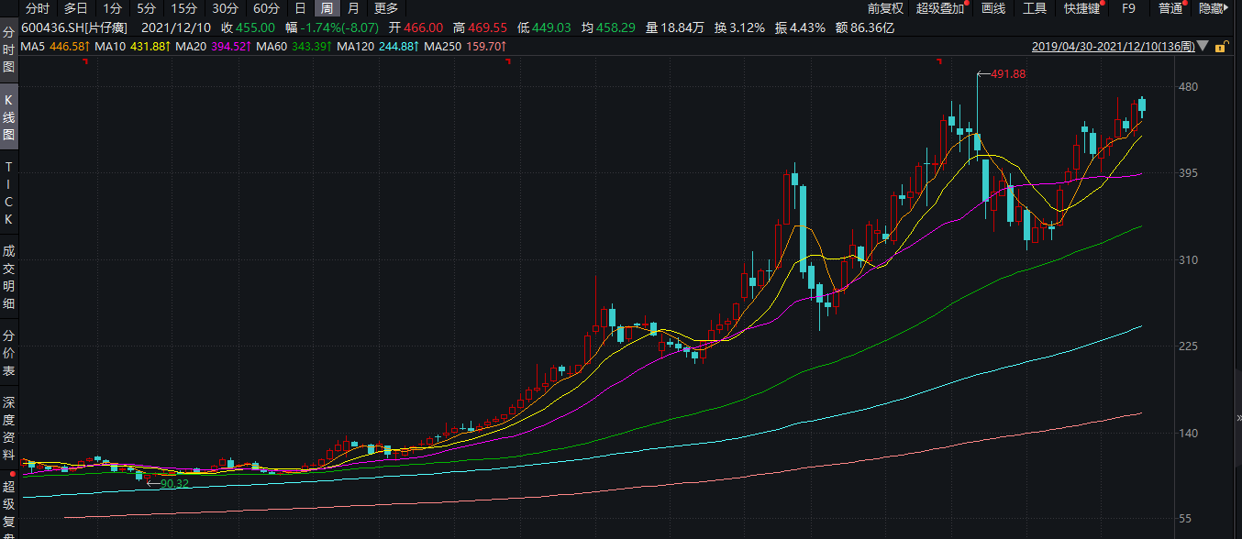Open the date range dropdown triangle
The height and width of the screenshot is (539, 1242).
pyautogui.click(x=1203, y=46)
